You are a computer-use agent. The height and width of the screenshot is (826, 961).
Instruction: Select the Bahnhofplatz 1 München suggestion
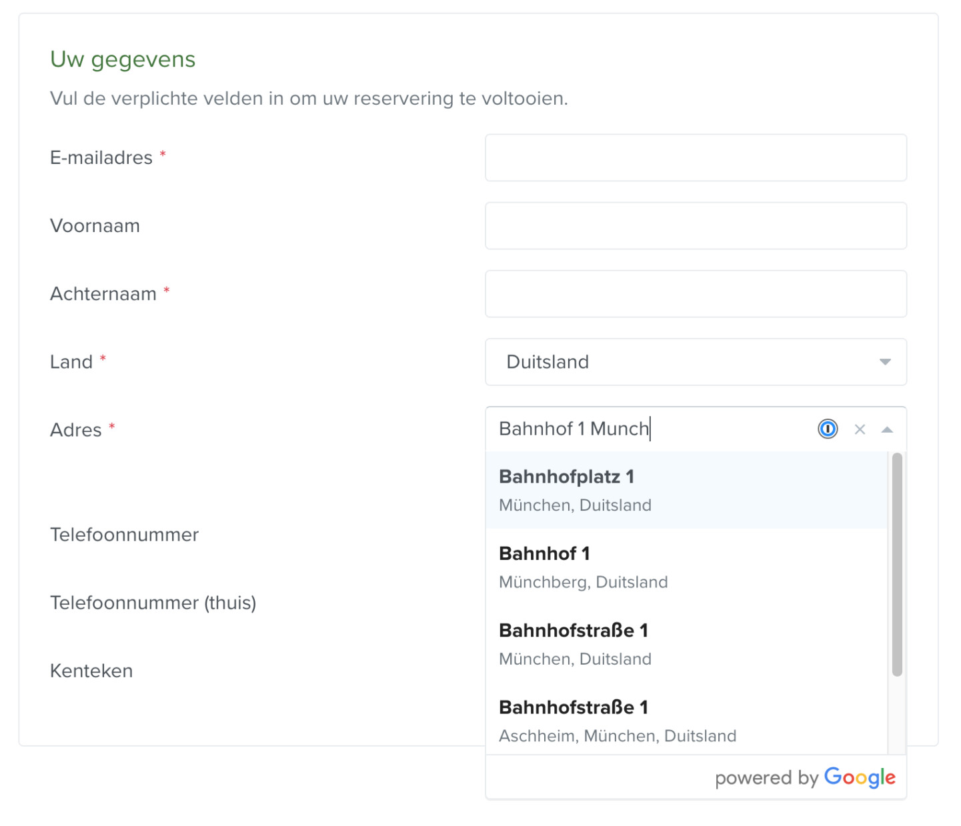[686, 490]
